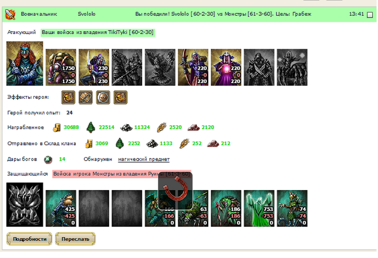Click the green gem Дары богов icon
The height and width of the screenshot is (258, 378).
(x=48, y=159)
